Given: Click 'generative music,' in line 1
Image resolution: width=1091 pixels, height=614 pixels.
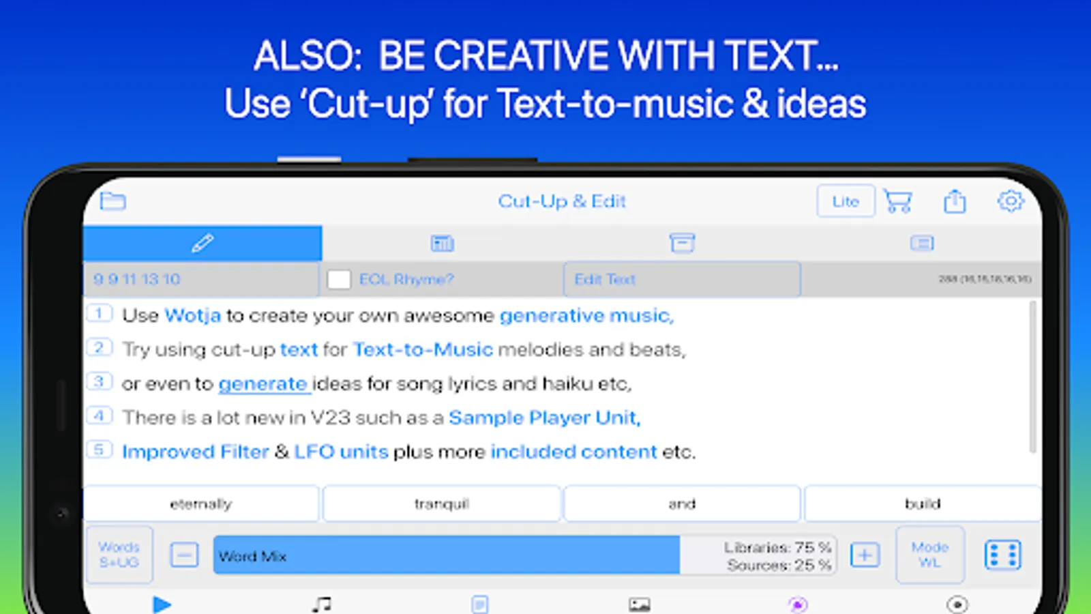Looking at the screenshot, I should coord(586,316).
